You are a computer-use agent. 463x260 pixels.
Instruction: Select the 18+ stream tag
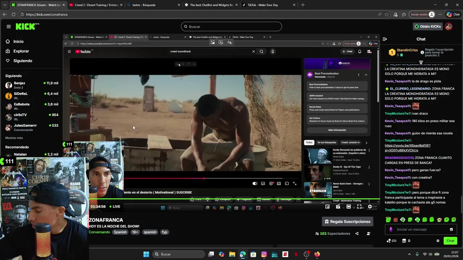pyautogui.click(x=135, y=232)
